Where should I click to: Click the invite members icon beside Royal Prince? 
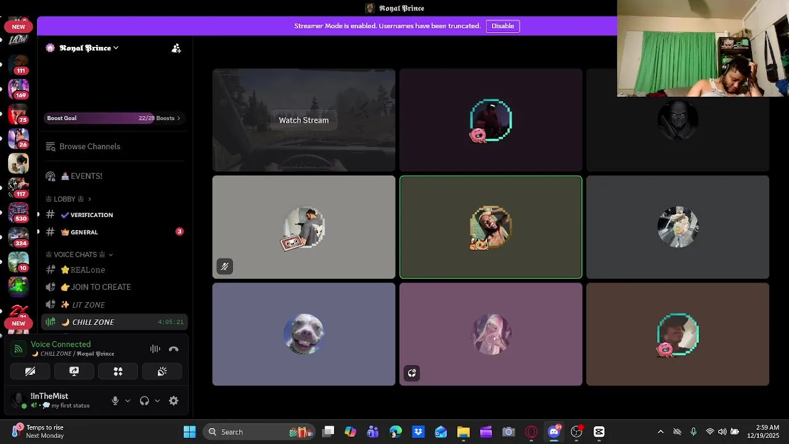click(x=176, y=48)
